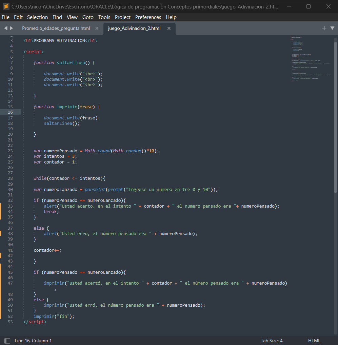Go to the next tab arrow
This screenshot has width=338, height=345.
[12, 28]
